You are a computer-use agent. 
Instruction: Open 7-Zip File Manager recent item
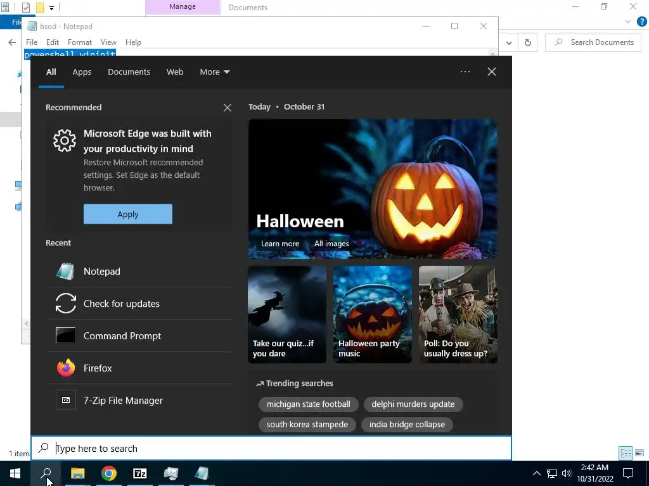click(x=139, y=400)
